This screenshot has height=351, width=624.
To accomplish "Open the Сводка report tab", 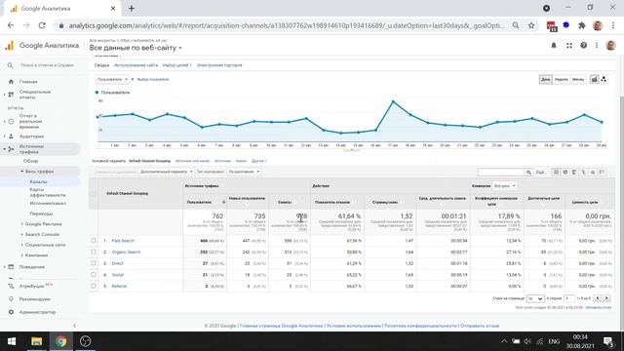I will (101, 65).
